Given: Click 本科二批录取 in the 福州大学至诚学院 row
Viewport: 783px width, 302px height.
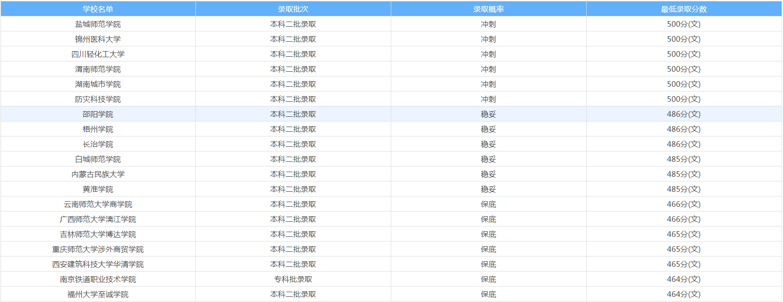Looking at the screenshot, I should (293, 294).
